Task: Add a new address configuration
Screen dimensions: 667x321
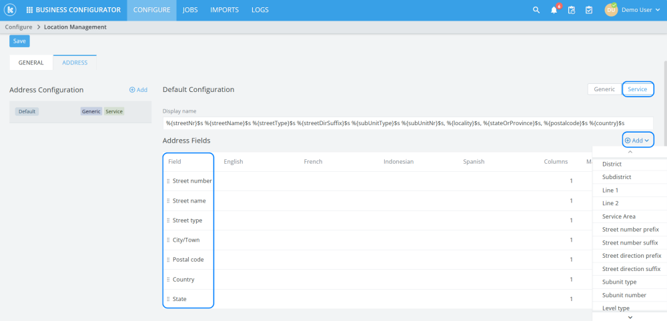Action: point(139,90)
